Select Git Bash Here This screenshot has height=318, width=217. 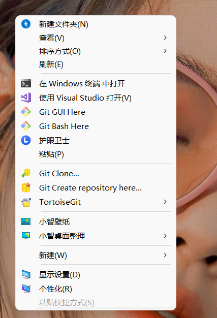pyautogui.click(x=96, y=126)
